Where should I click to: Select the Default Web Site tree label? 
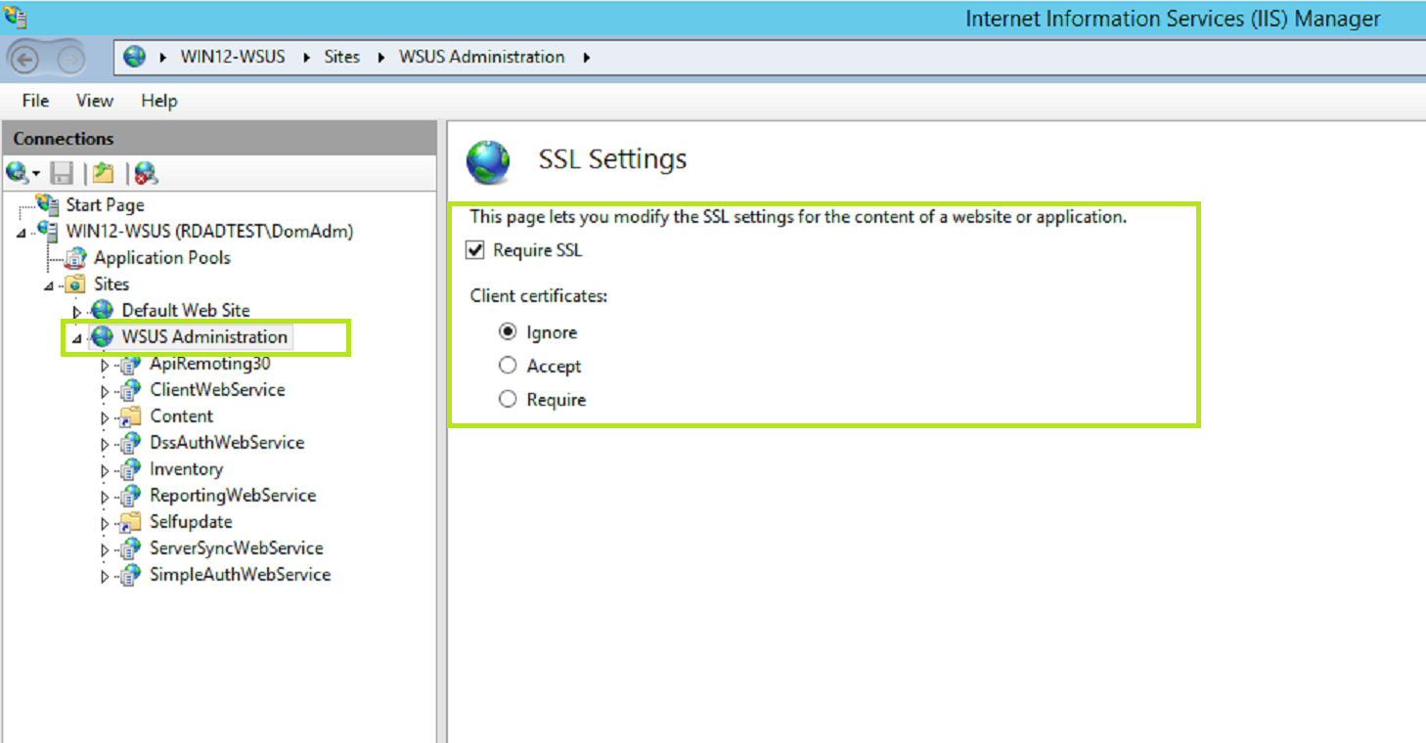coord(186,311)
